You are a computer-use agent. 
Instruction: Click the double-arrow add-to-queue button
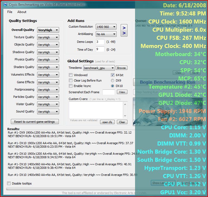click(124, 30)
